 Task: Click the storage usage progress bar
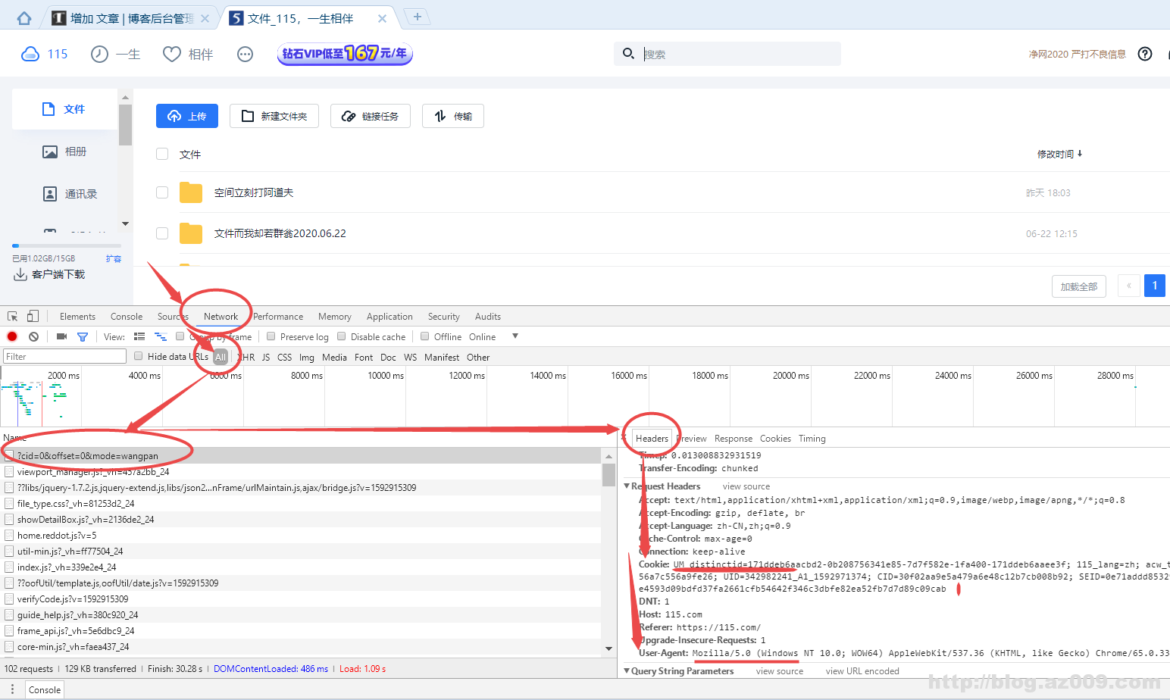point(67,246)
